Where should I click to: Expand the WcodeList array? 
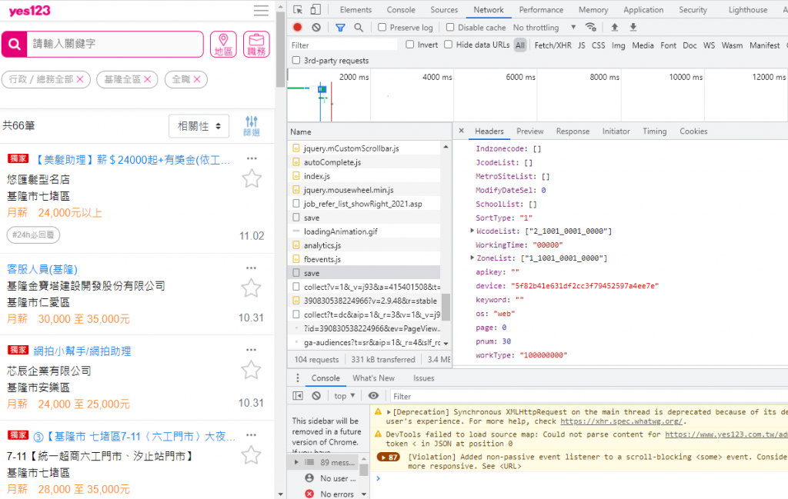click(x=472, y=231)
